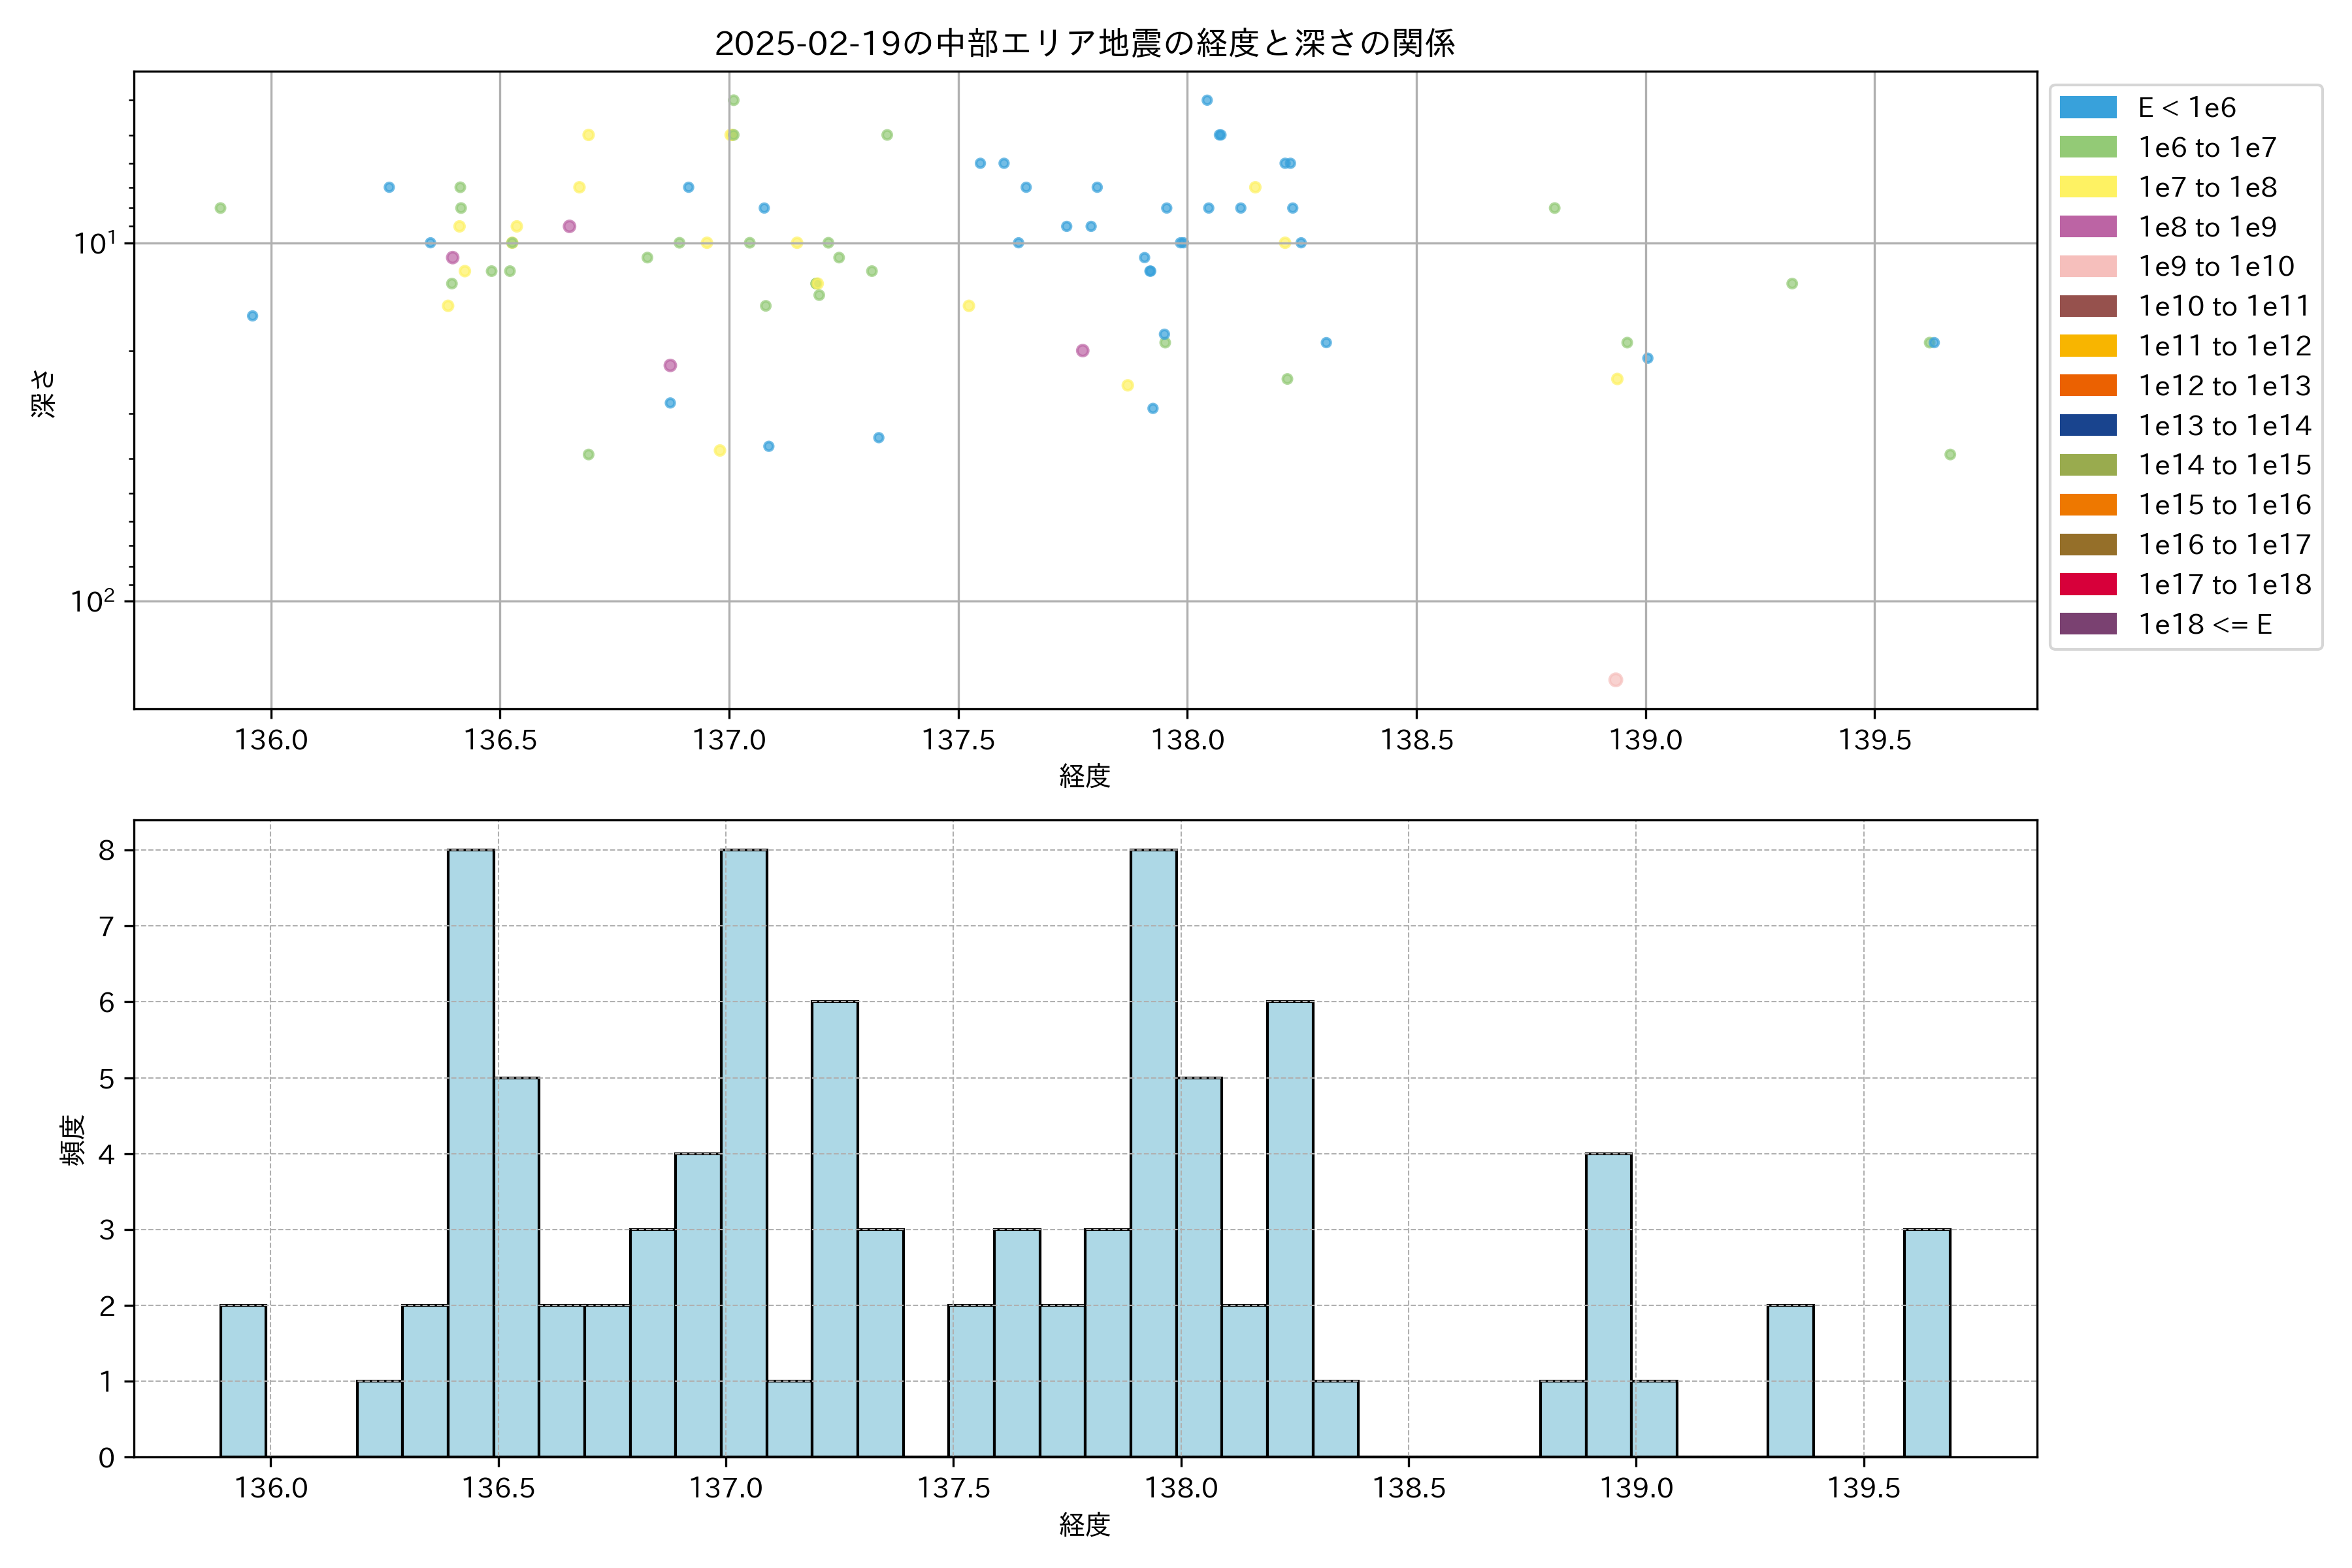Click the histogram's 頻度 y-axis label

pyautogui.click(x=72, y=1140)
